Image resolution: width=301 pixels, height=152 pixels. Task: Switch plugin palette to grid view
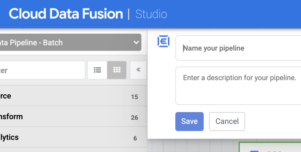pyautogui.click(x=117, y=70)
